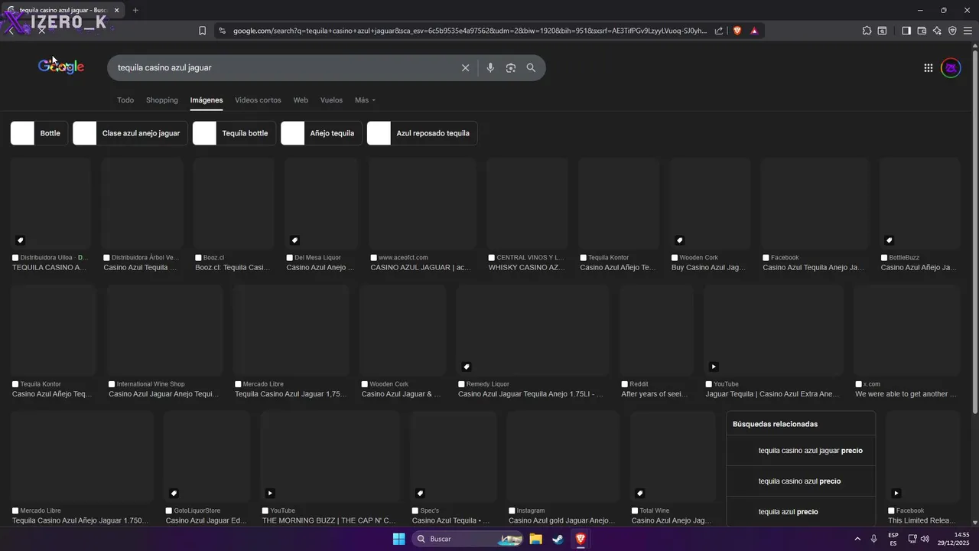979x551 pixels.
Task: Open Brave Rewards triangle icon
Action: [754, 31]
